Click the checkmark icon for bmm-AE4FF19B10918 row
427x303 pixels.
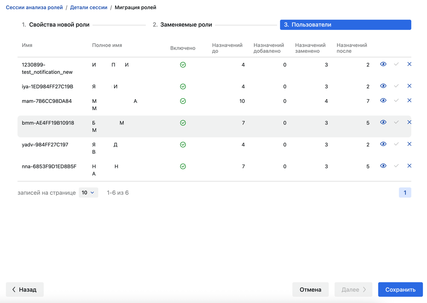[396, 122]
